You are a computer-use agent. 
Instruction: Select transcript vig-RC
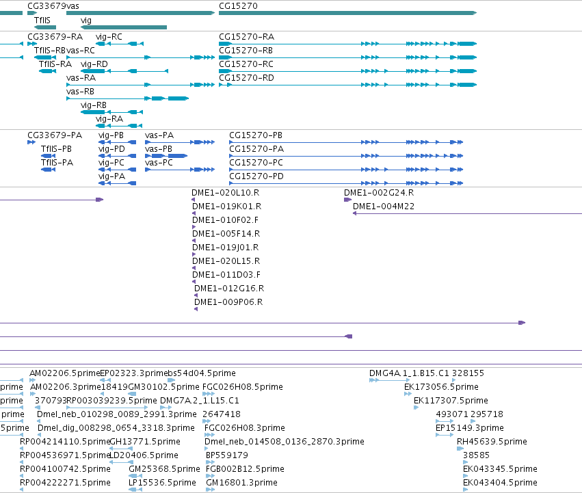pyautogui.click(x=109, y=37)
